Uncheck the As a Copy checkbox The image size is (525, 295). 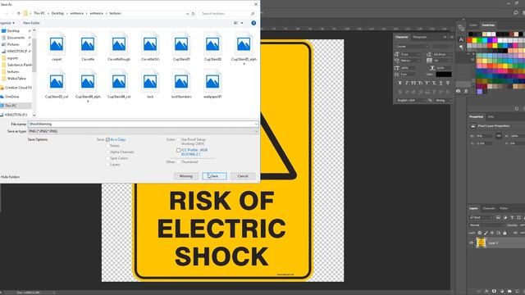(x=107, y=139)
